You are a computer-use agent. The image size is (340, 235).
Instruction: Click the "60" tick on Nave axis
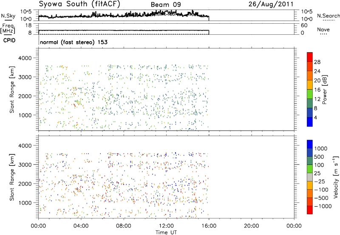click(x=304, y=25)
